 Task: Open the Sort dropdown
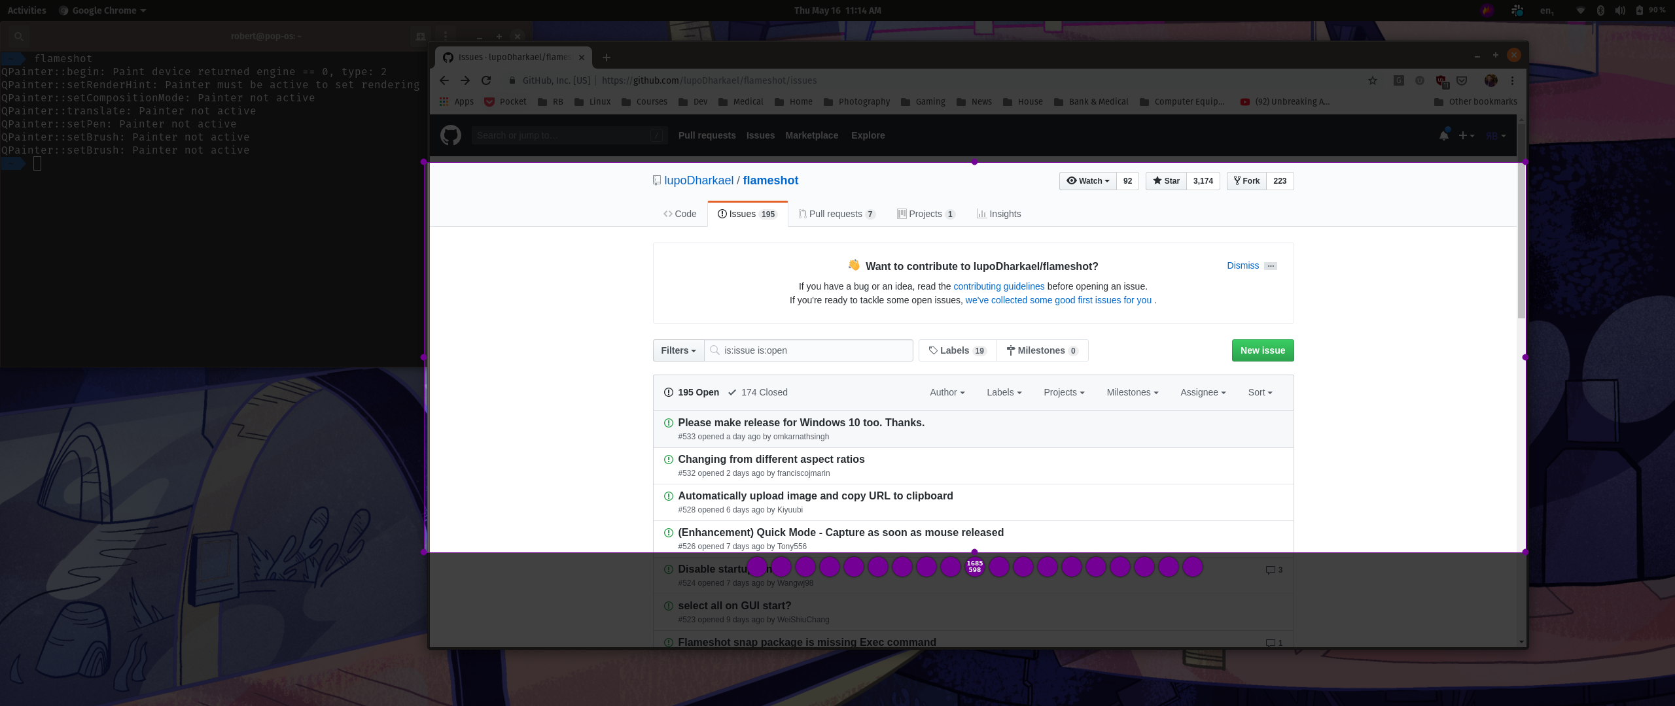(x=1260, y=392)
